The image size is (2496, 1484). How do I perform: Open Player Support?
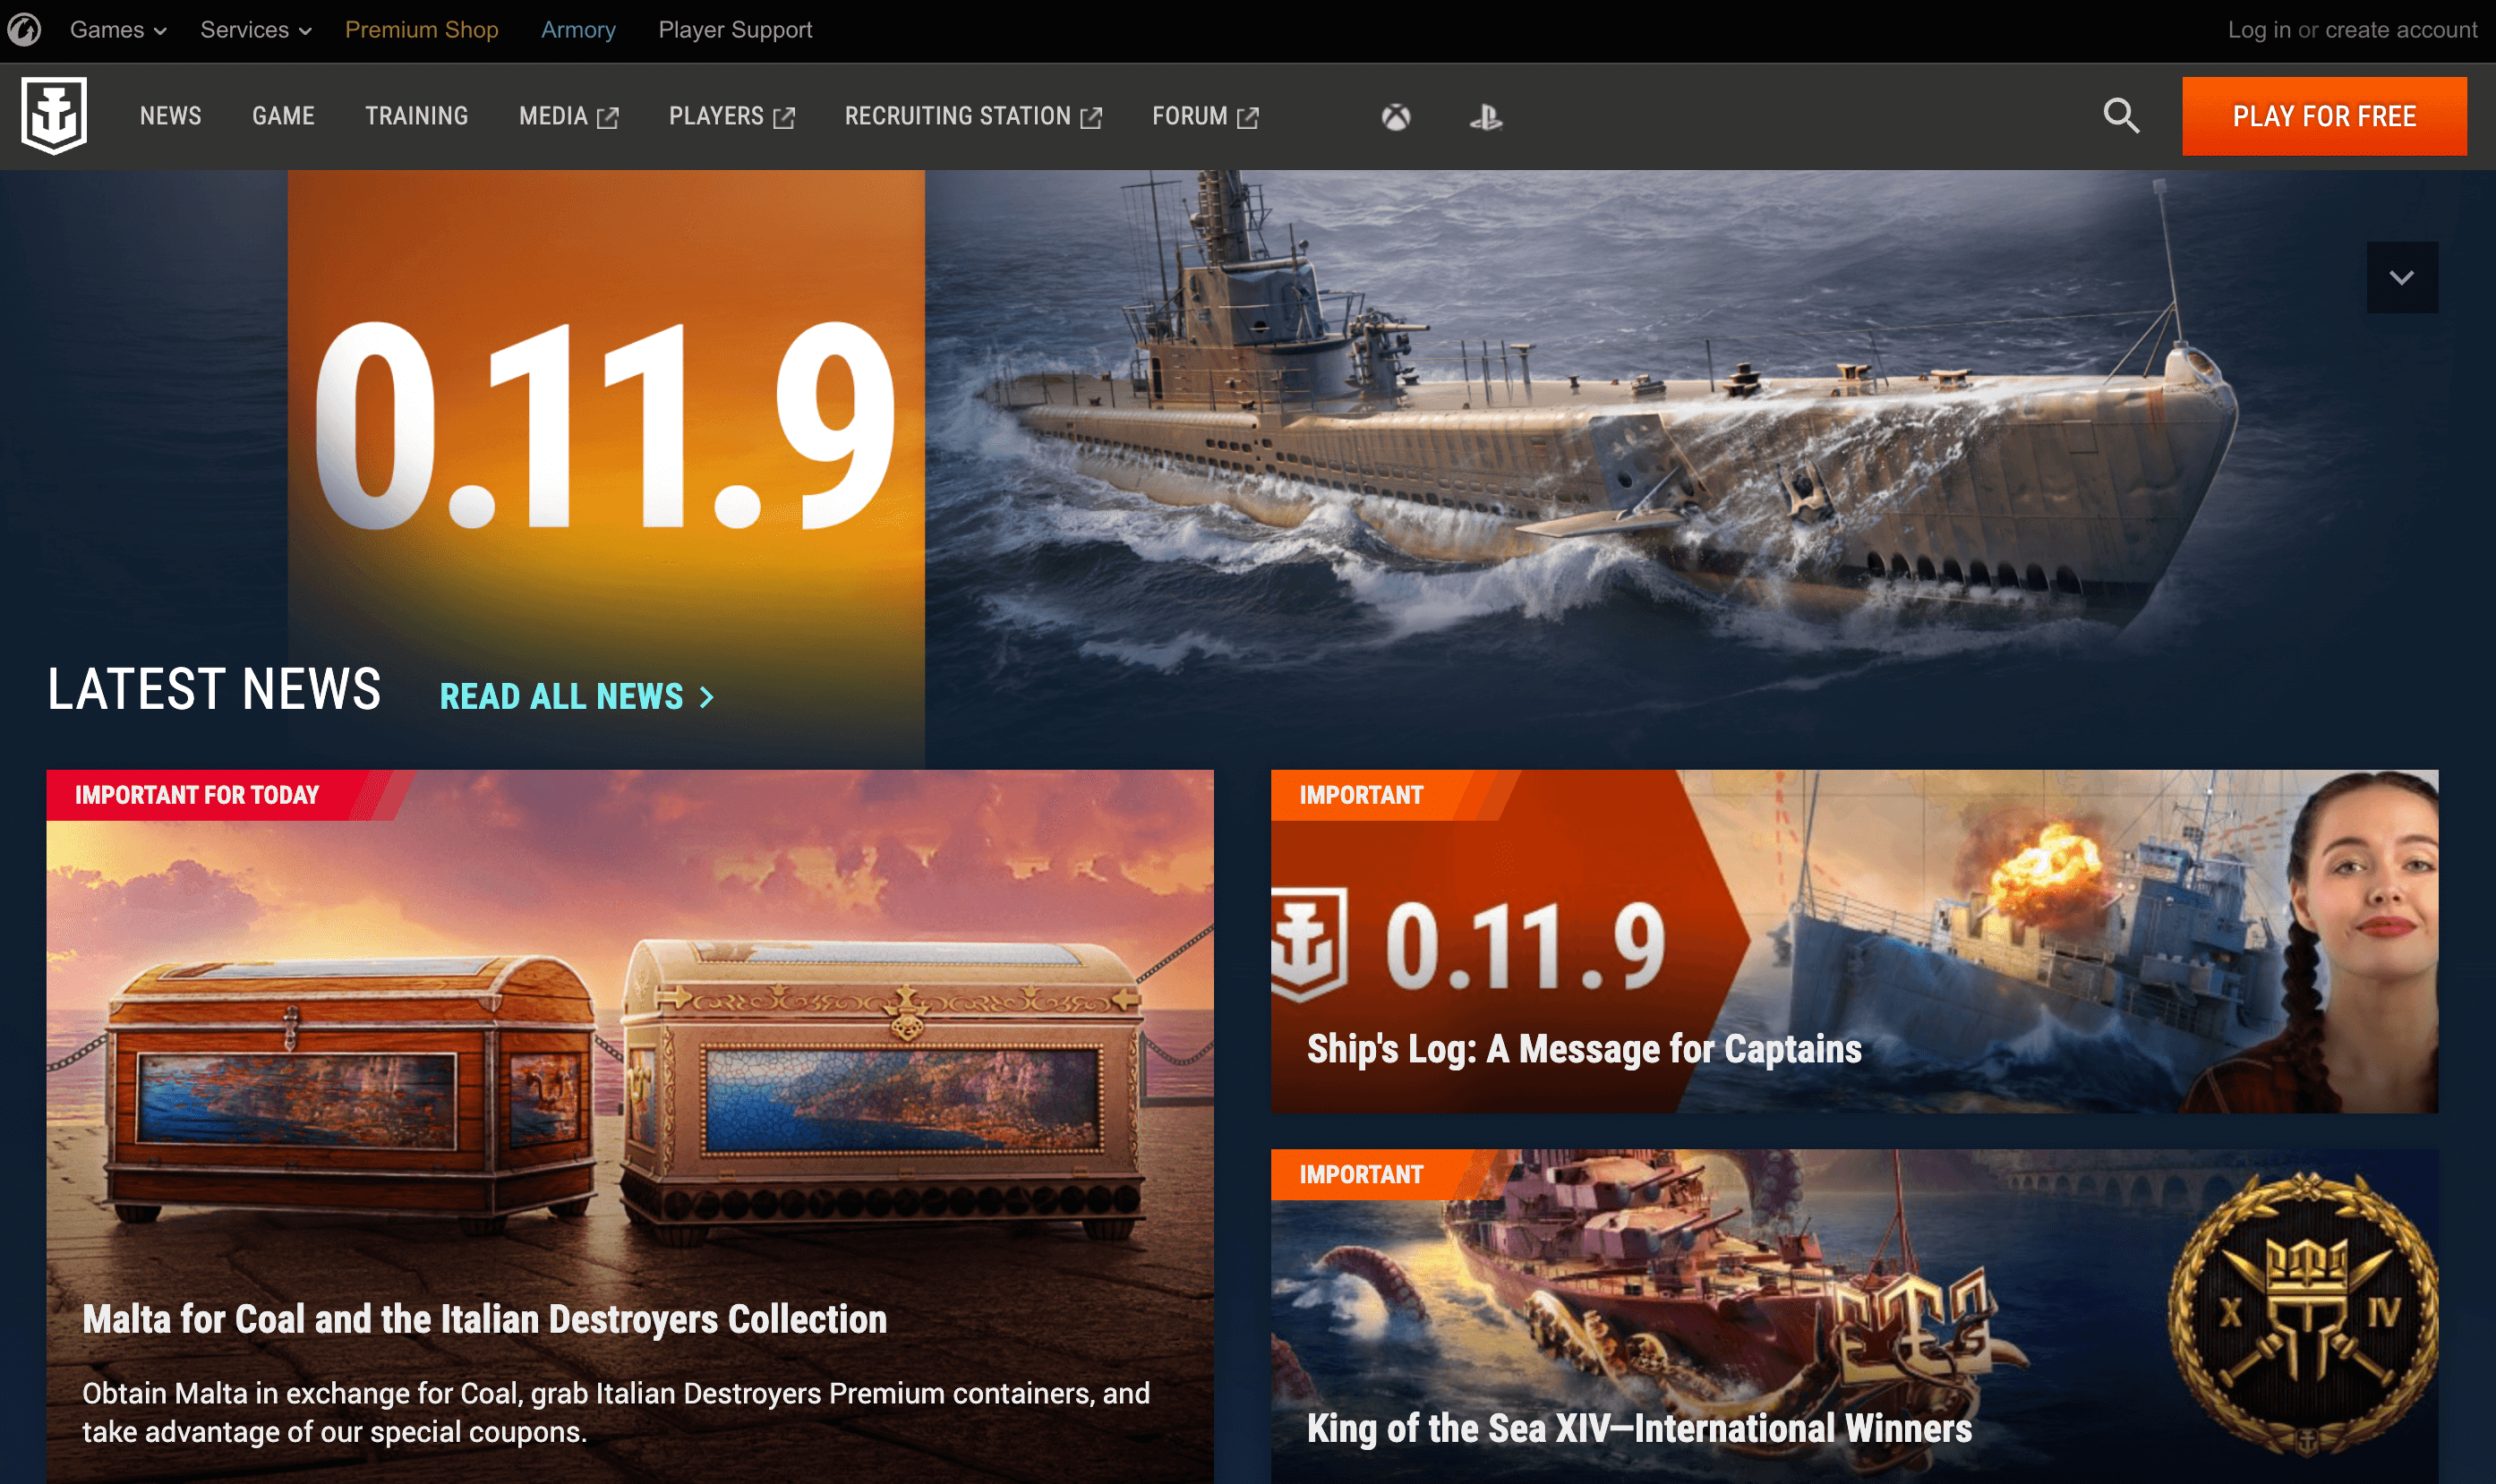pos(735,30)
